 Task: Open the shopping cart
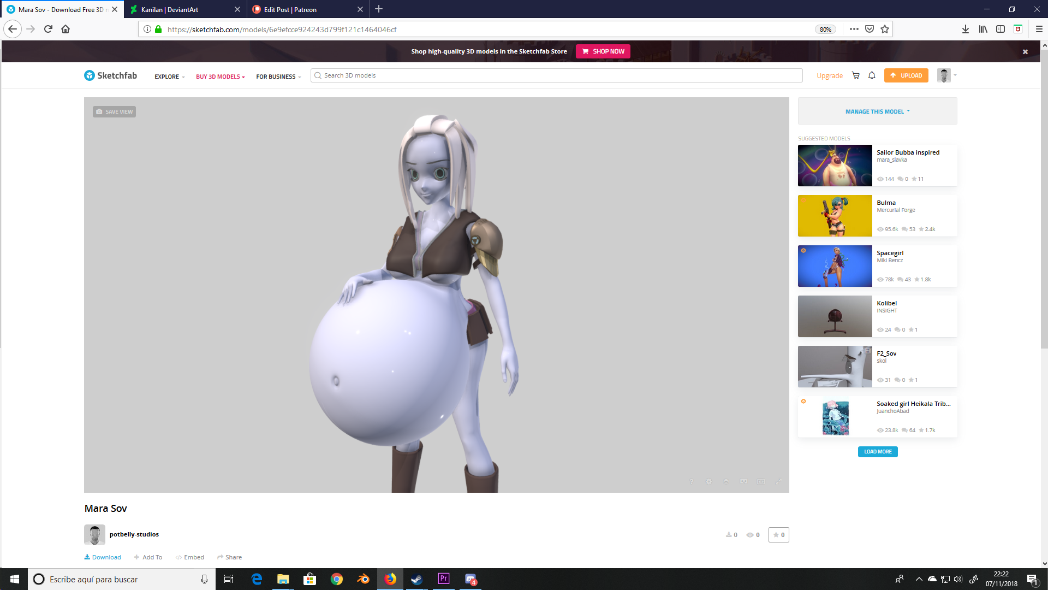tap(856, 75)
